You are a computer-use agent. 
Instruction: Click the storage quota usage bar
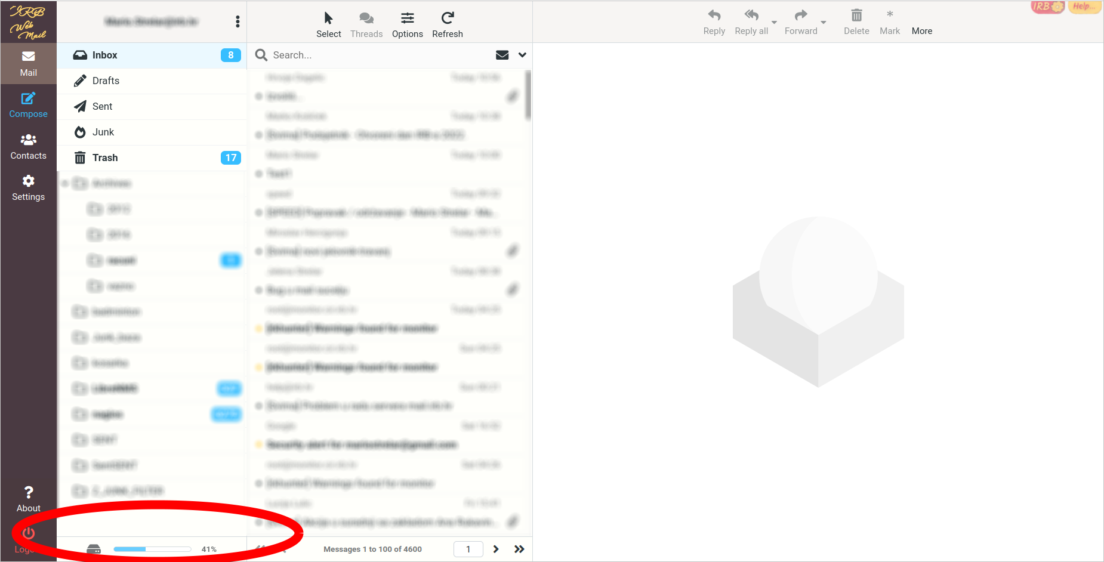coord(152,549)
